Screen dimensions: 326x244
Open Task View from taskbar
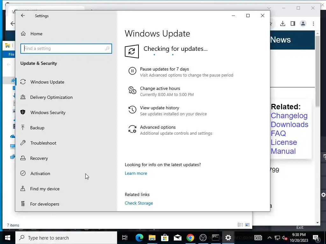124,238
